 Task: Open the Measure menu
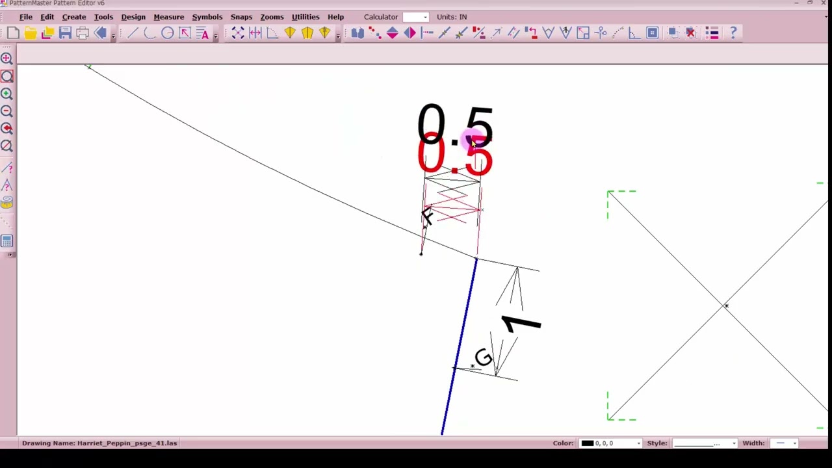(x=169, y=17)
